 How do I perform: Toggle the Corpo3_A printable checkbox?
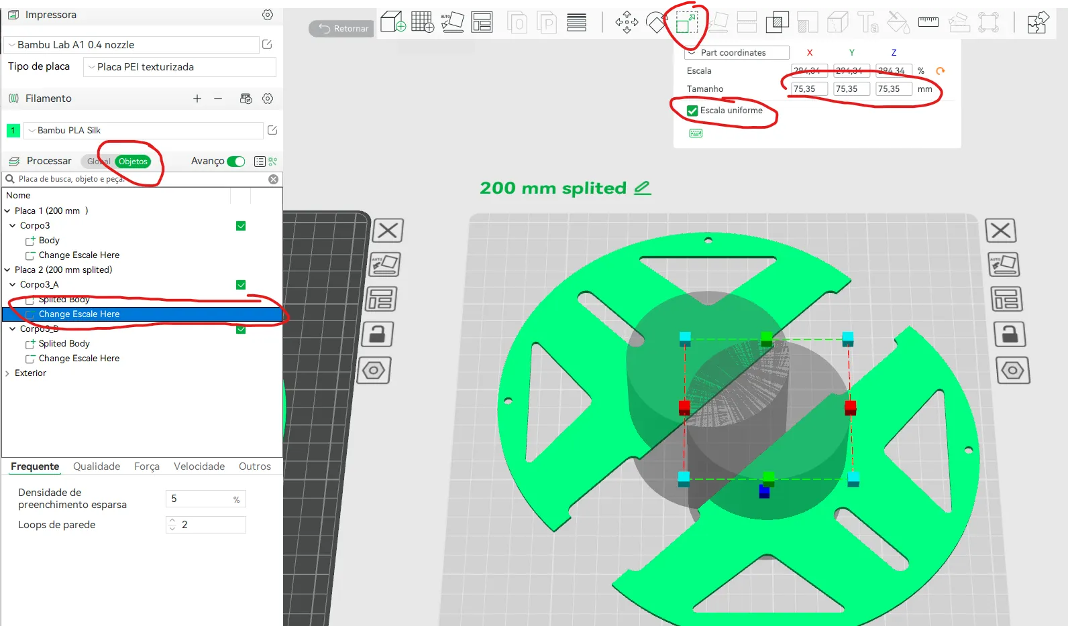click(241, 285)
